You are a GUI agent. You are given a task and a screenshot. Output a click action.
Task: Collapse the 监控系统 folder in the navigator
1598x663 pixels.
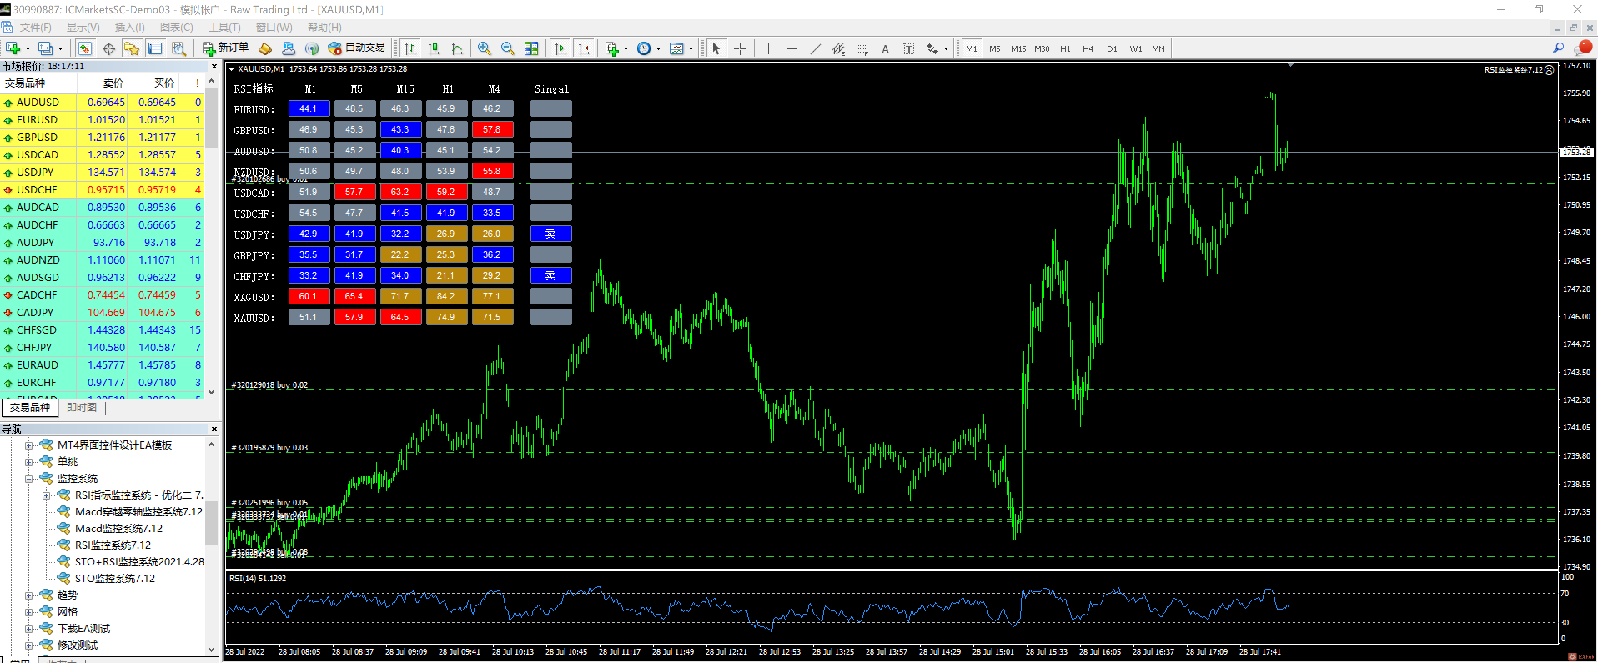pos(28,479)
